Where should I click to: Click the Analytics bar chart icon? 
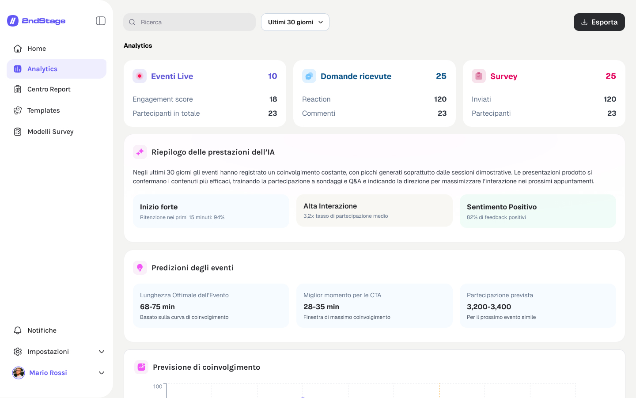coord(18,69)
